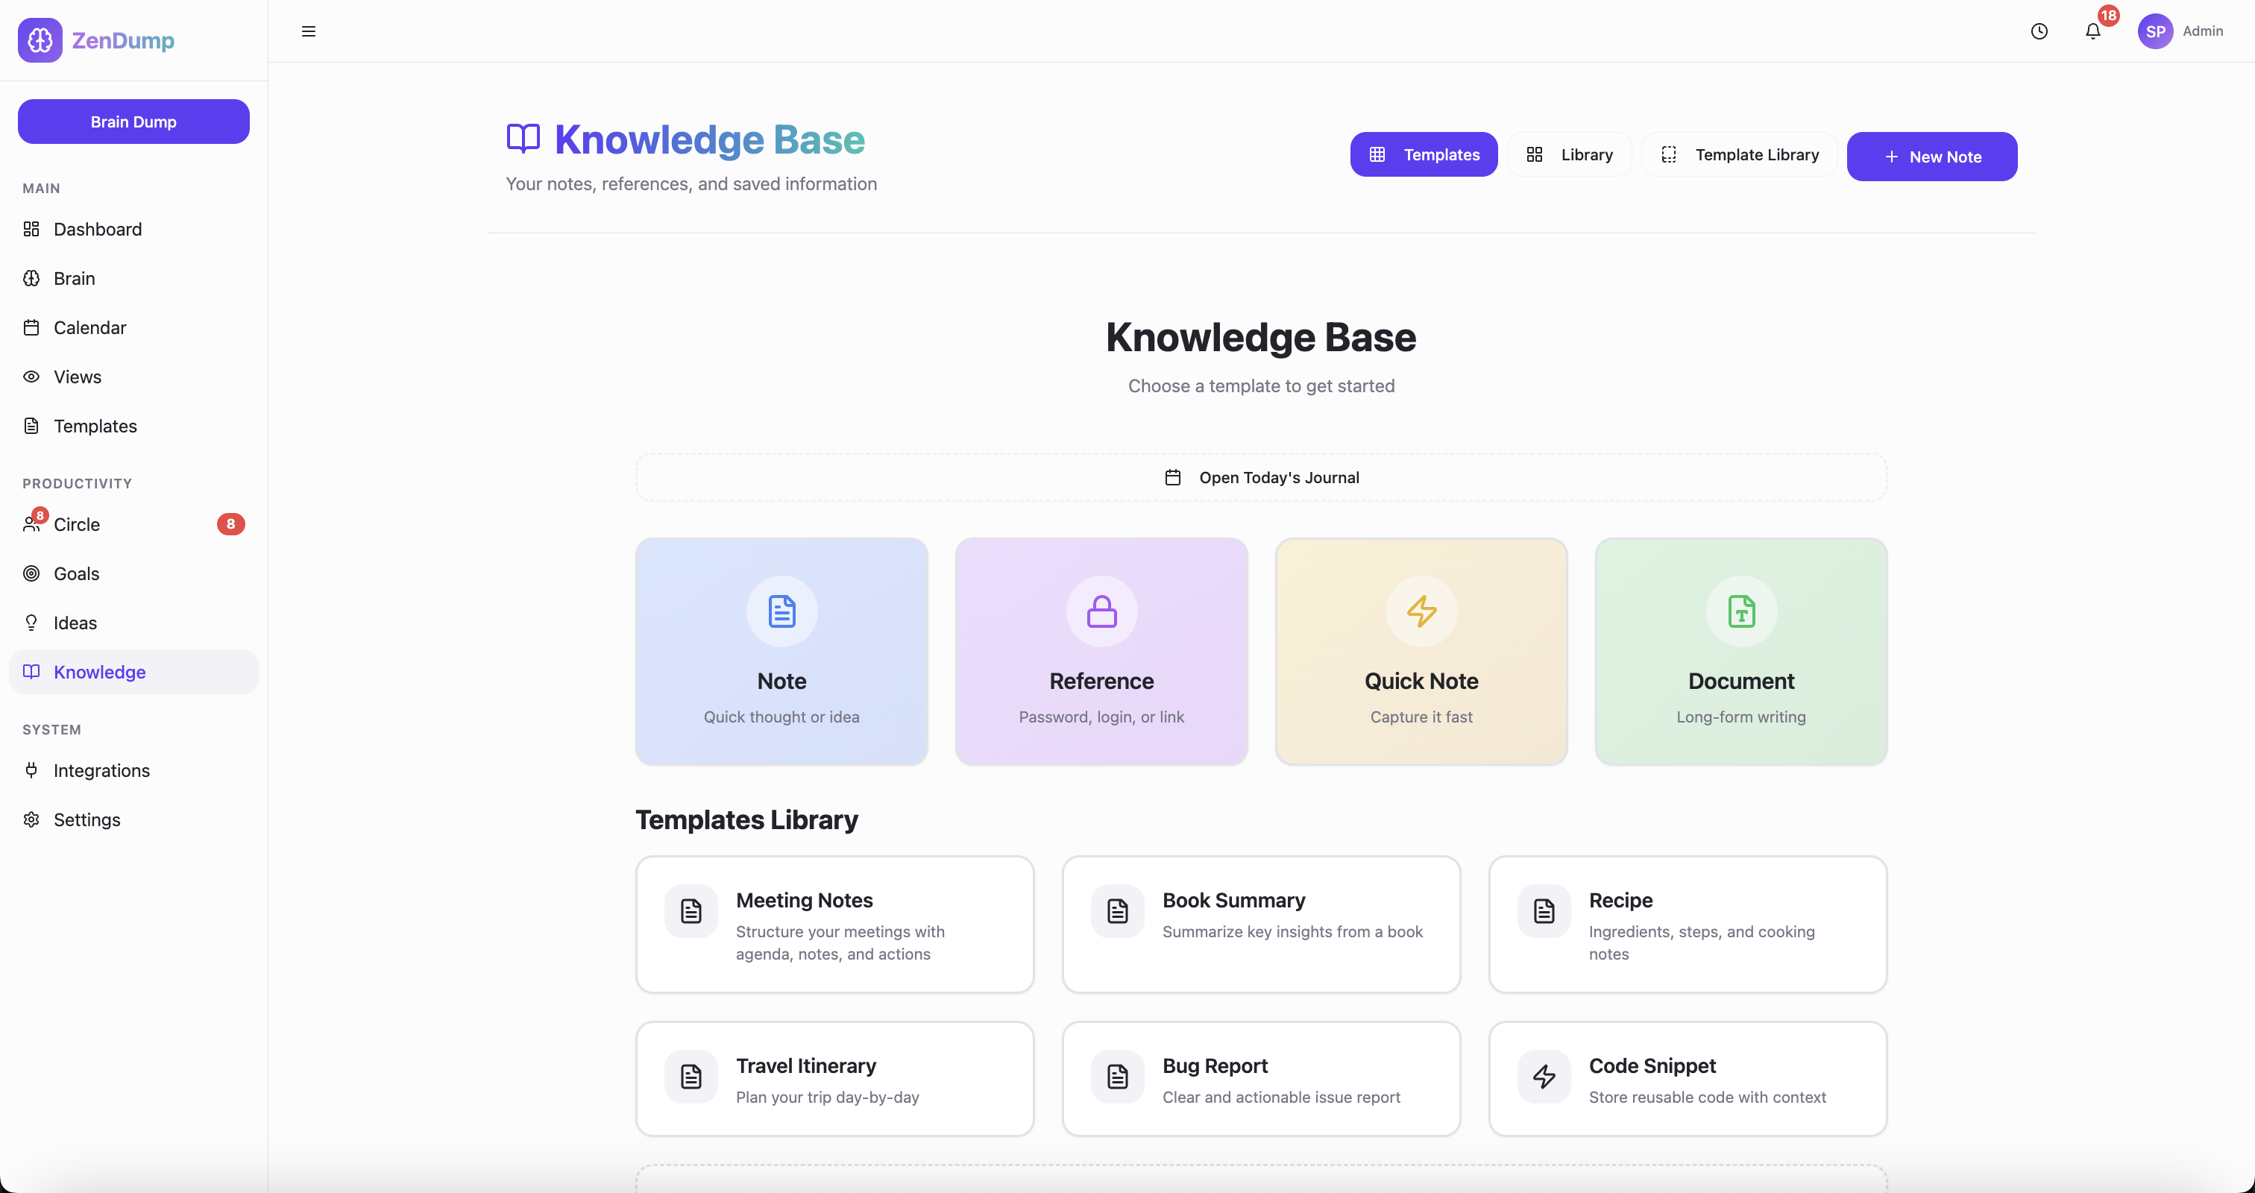Select Views in the sidebar
The height and width of the screenshot is (1193, 2255).
pyautogui.click(x=77, y=377)
